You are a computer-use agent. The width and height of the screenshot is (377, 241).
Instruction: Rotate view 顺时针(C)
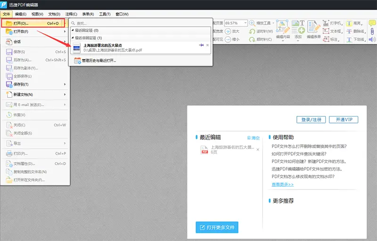261,39
